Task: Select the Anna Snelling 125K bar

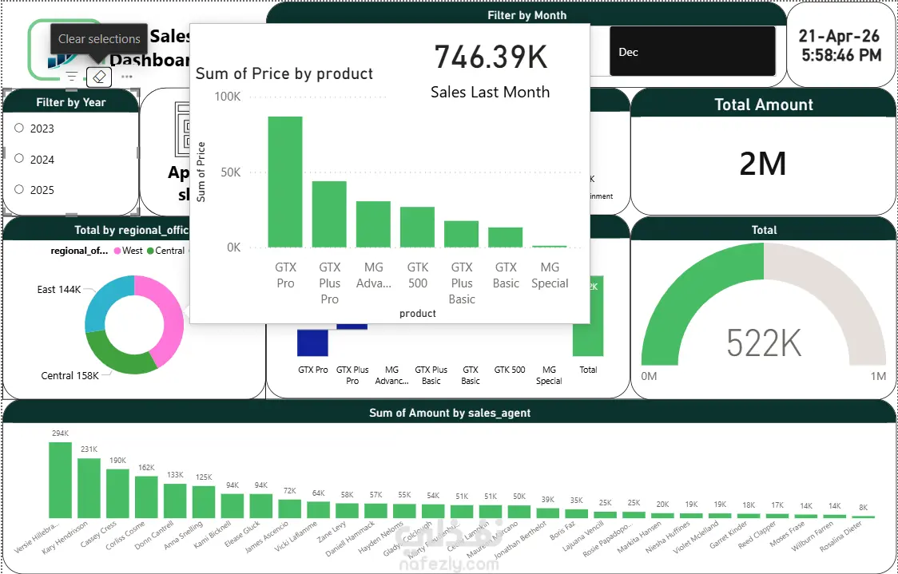Action: pyautogui.click(x=203, y=502)
